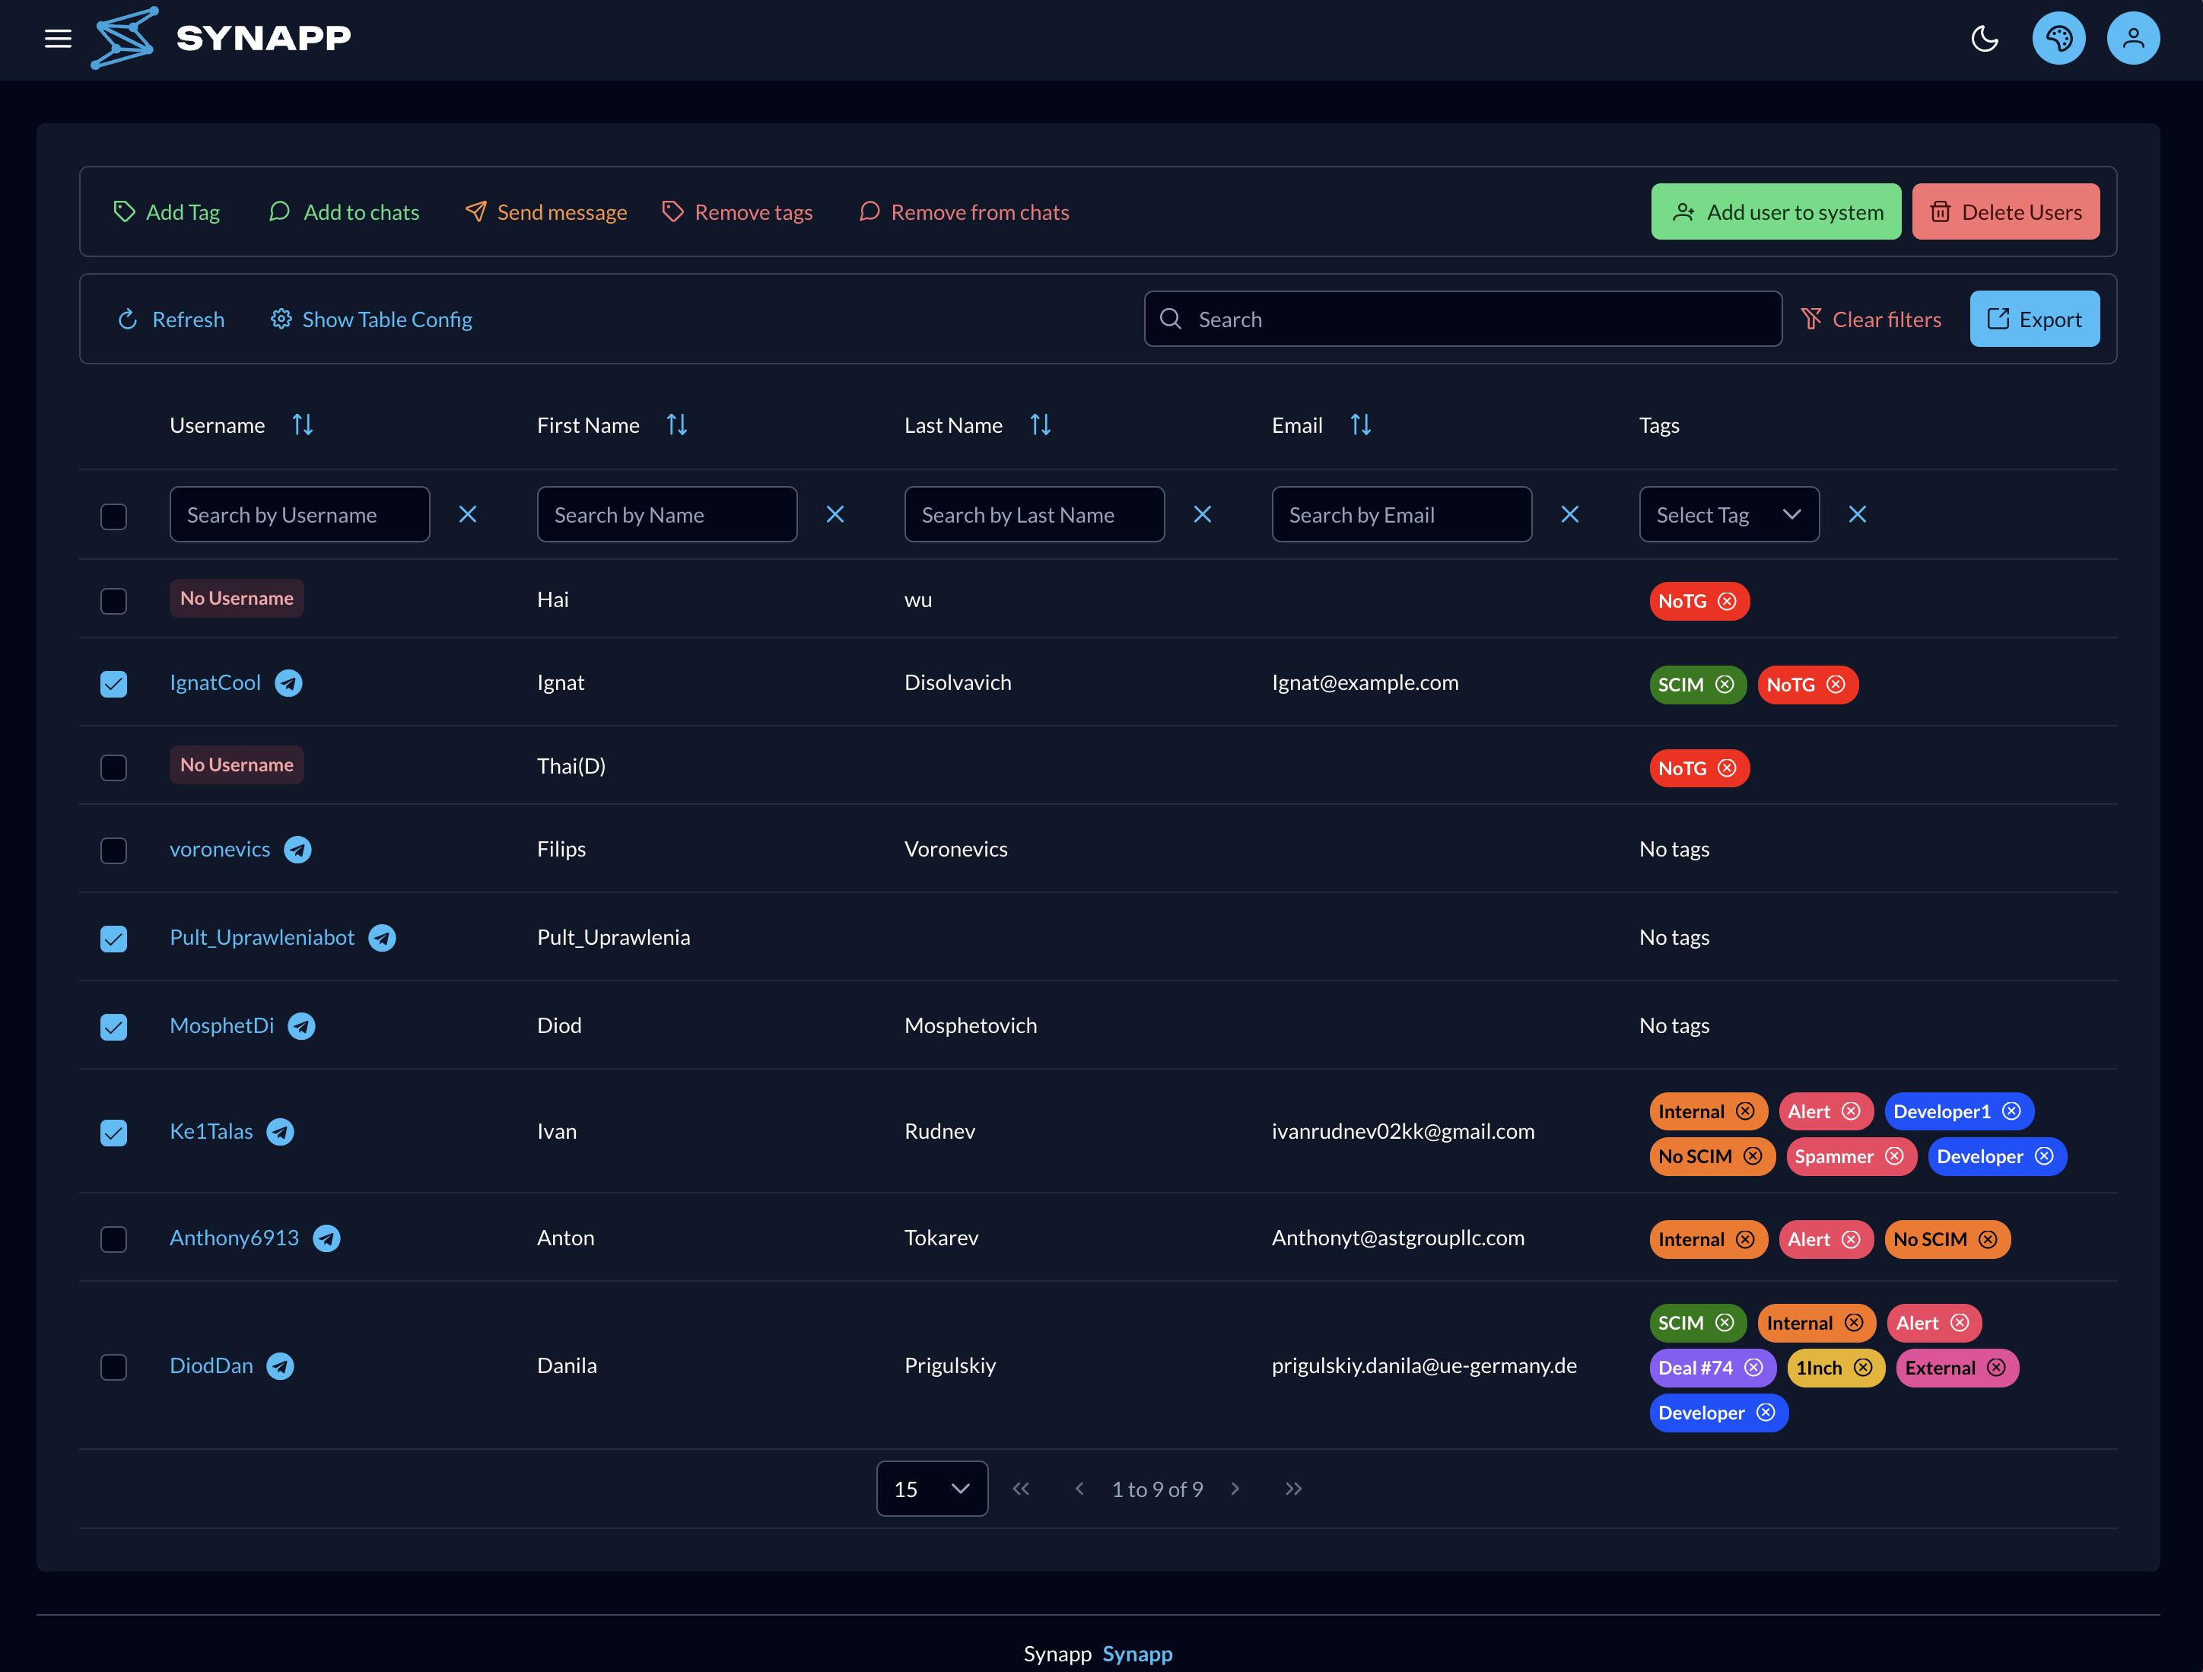
Task: Toggle the select-all checkbox in filter row
Action: click(113, 517)
